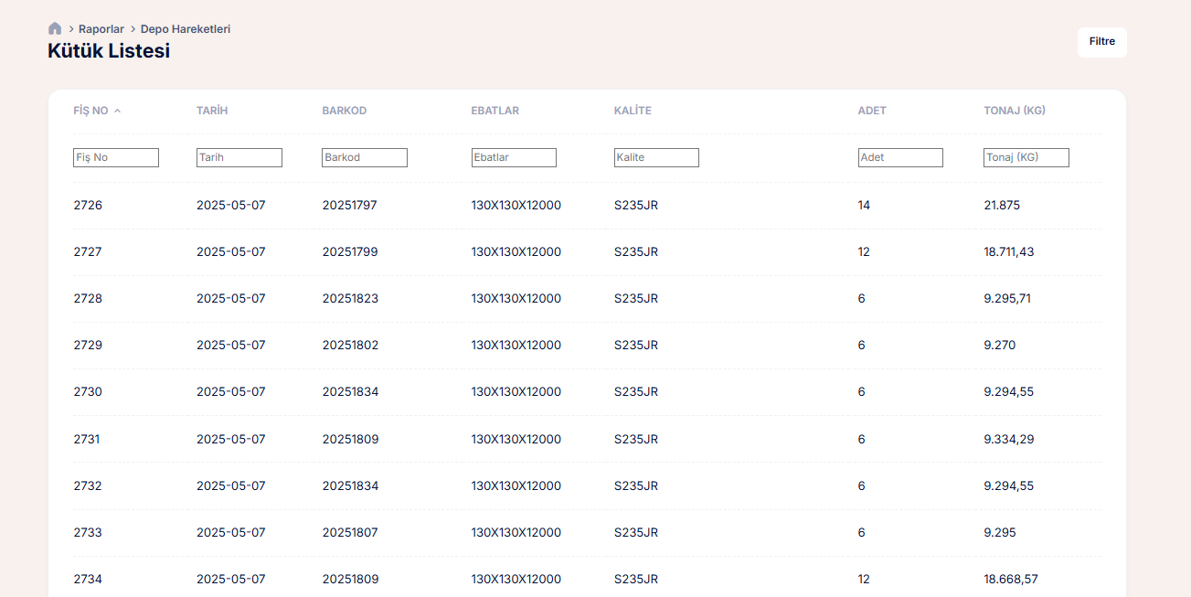Sort by the Barkod column header
The height and width of the screenshot is (597, 1191).
point(344,111)
